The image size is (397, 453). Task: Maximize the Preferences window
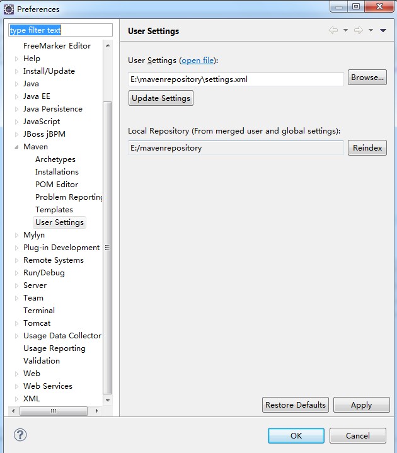tap(356, 6)
